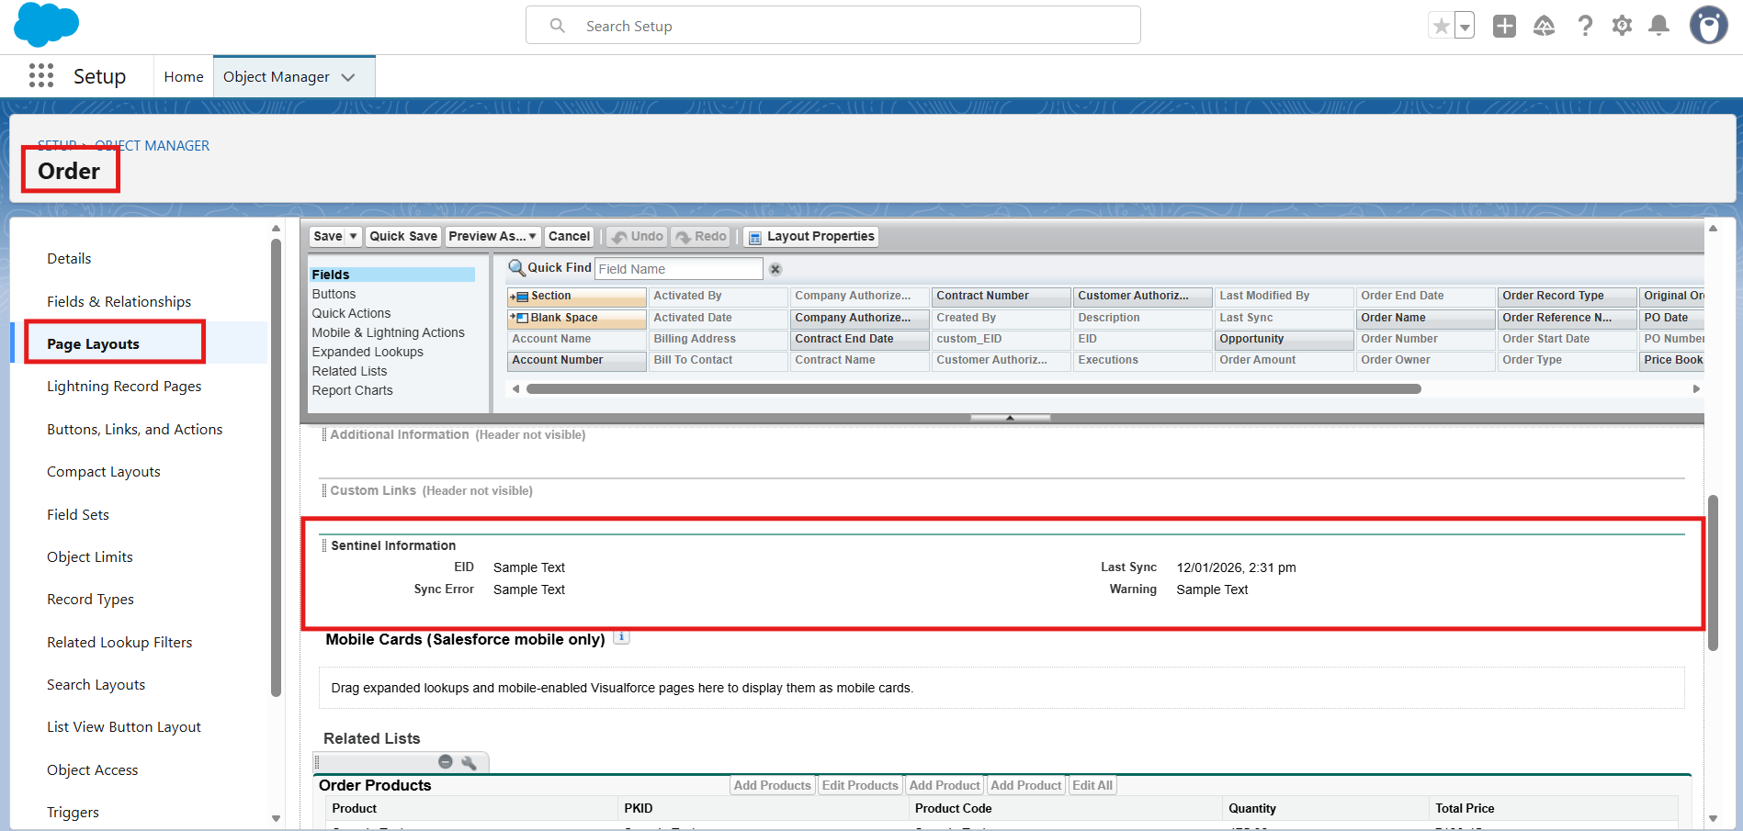
Task: Click the related list wrench properties icon
Action: pos(469,762)
